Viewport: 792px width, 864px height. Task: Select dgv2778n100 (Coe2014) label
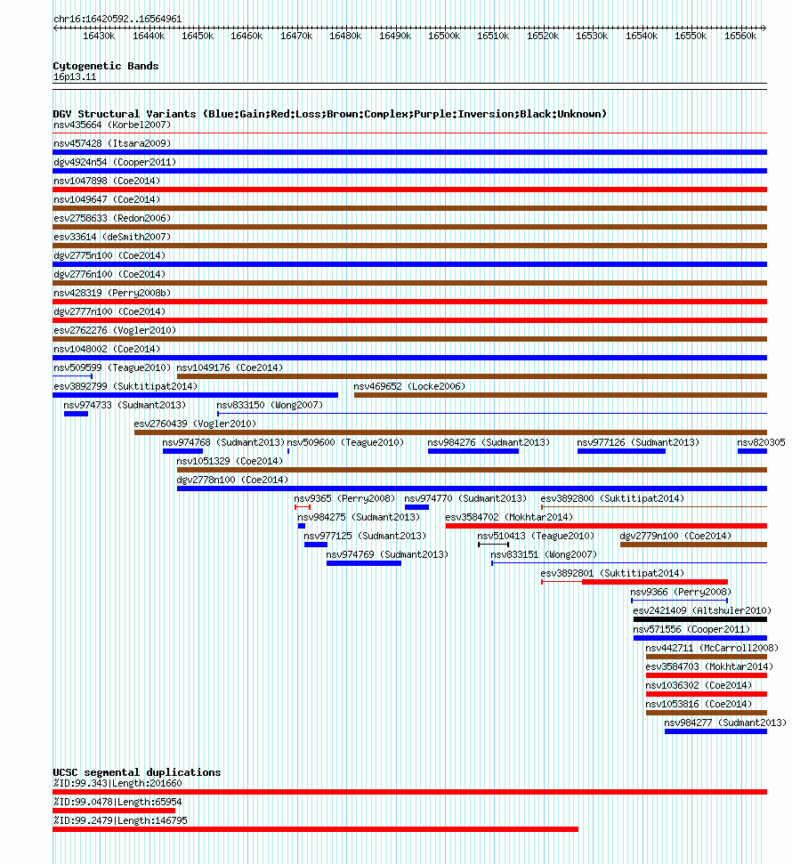232,480
